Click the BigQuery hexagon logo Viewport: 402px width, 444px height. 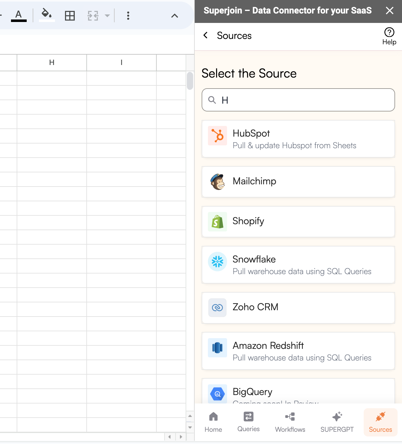click(217, 394)
